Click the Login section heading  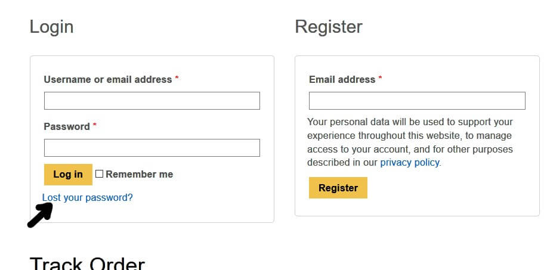(x=52, y=27)
